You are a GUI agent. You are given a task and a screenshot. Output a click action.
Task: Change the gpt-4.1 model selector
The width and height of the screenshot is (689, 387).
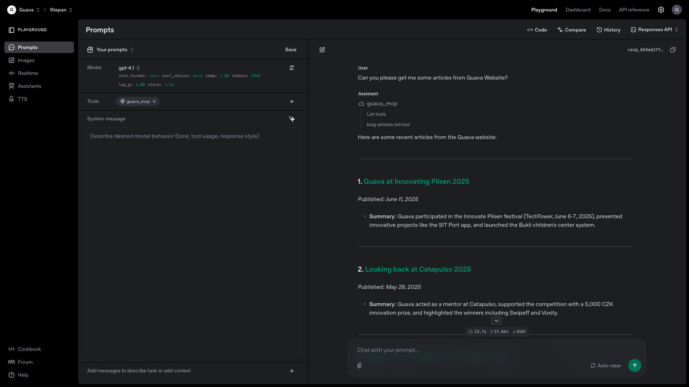129,68
